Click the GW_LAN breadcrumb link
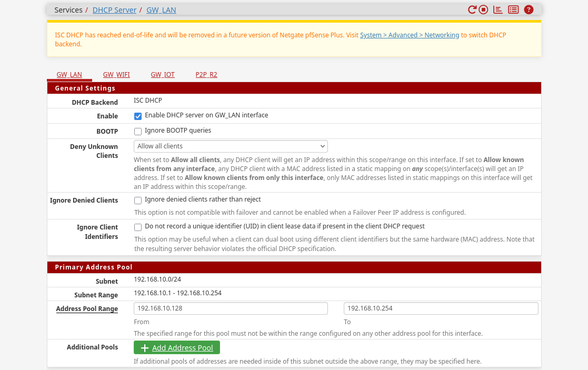The image size is (588, 370). tap(161, 10)
